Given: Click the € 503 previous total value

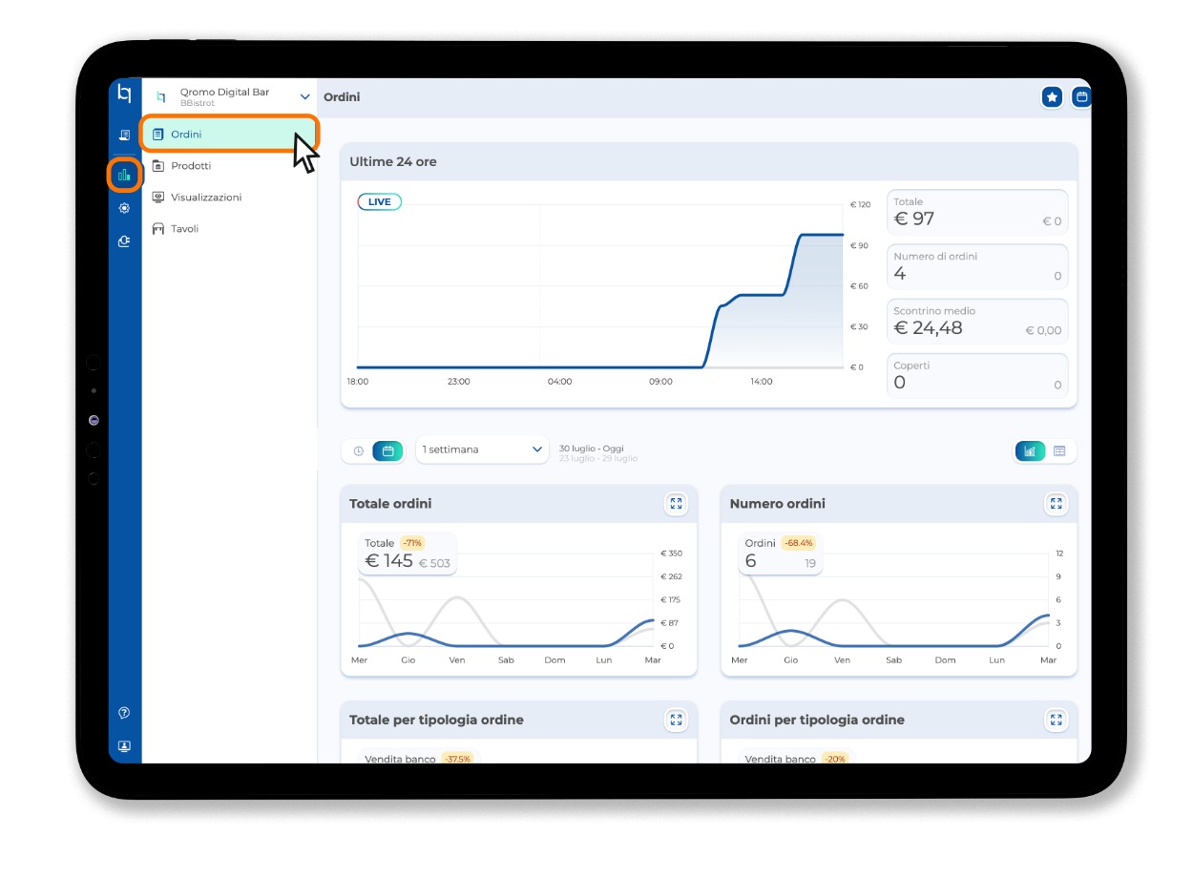Looking at the screenshot, I should pyautogui.click(x=434, y=563).
